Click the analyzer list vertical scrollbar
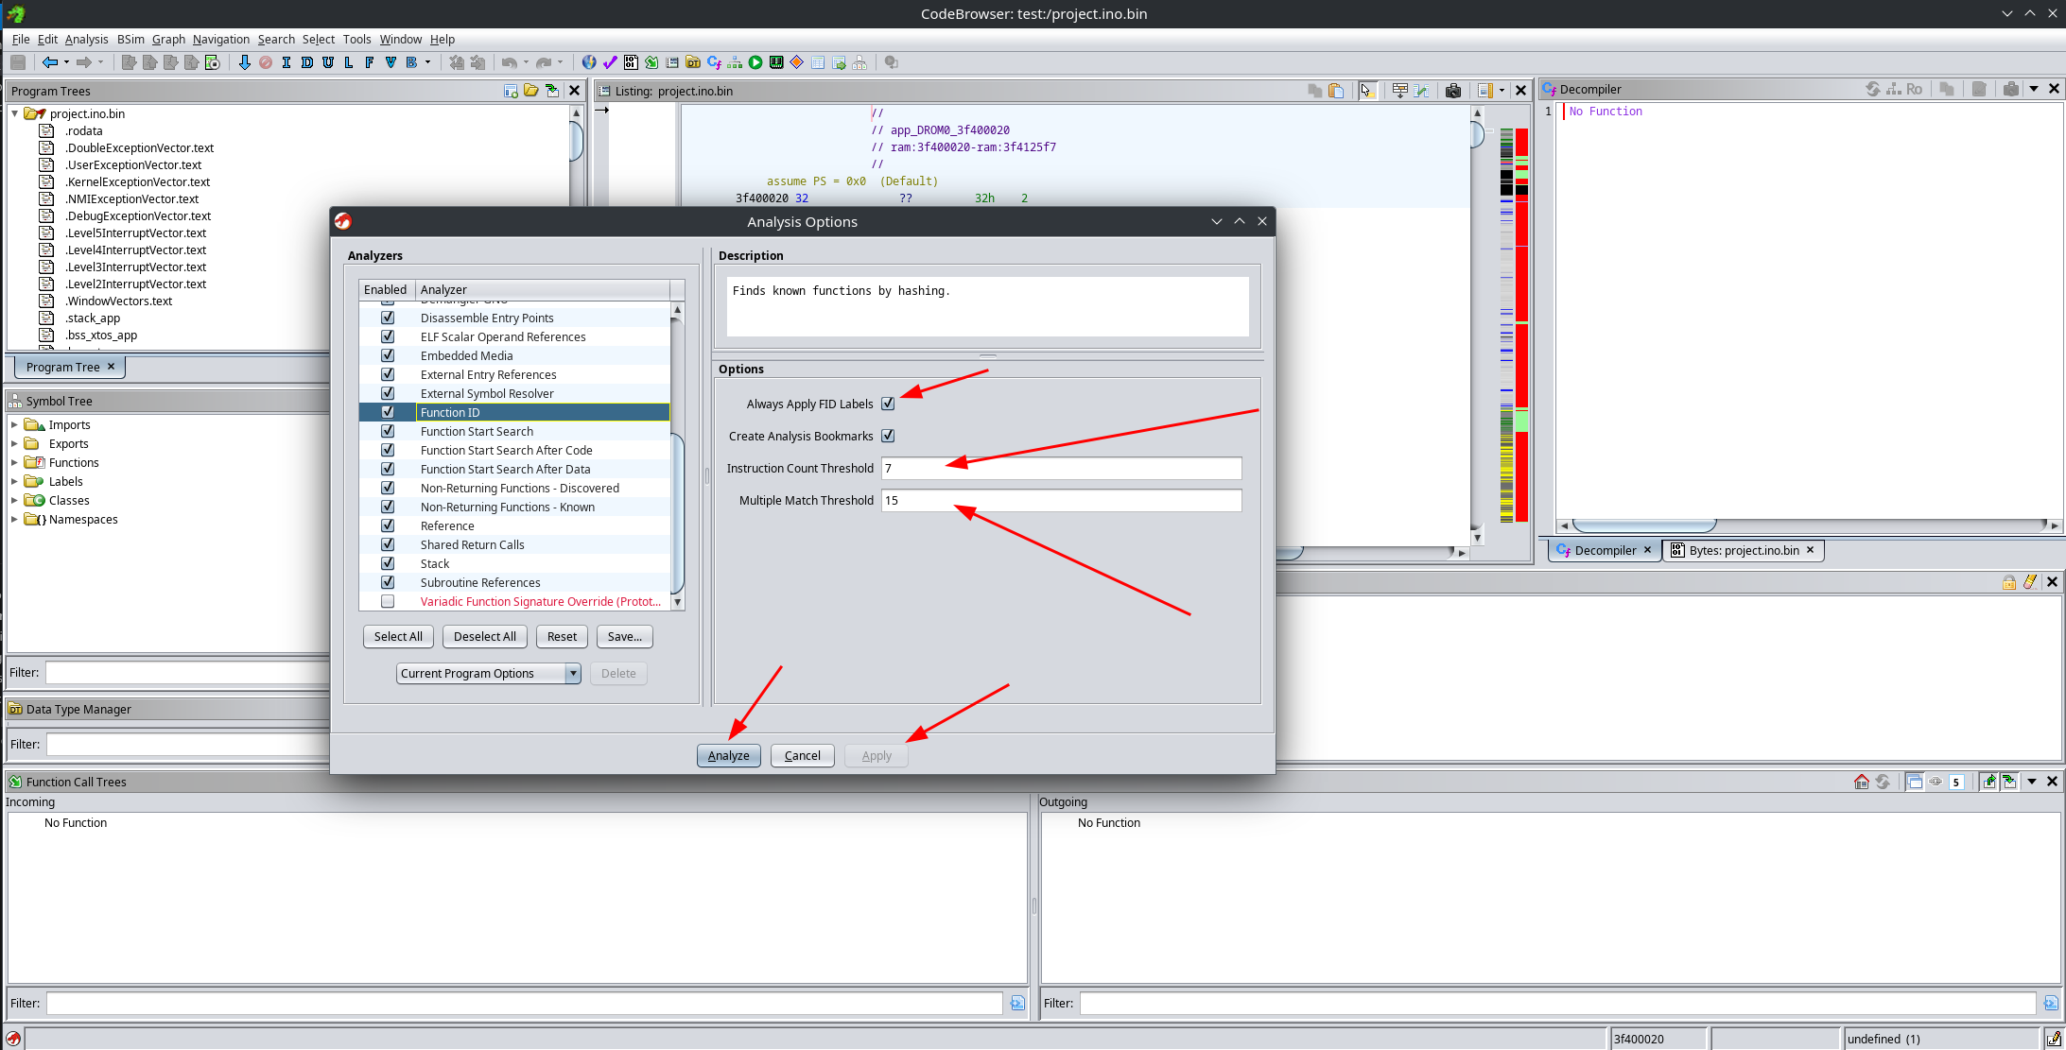Image resolution: width=2066 pixels, height=1050 pixels. pos(677,510)
